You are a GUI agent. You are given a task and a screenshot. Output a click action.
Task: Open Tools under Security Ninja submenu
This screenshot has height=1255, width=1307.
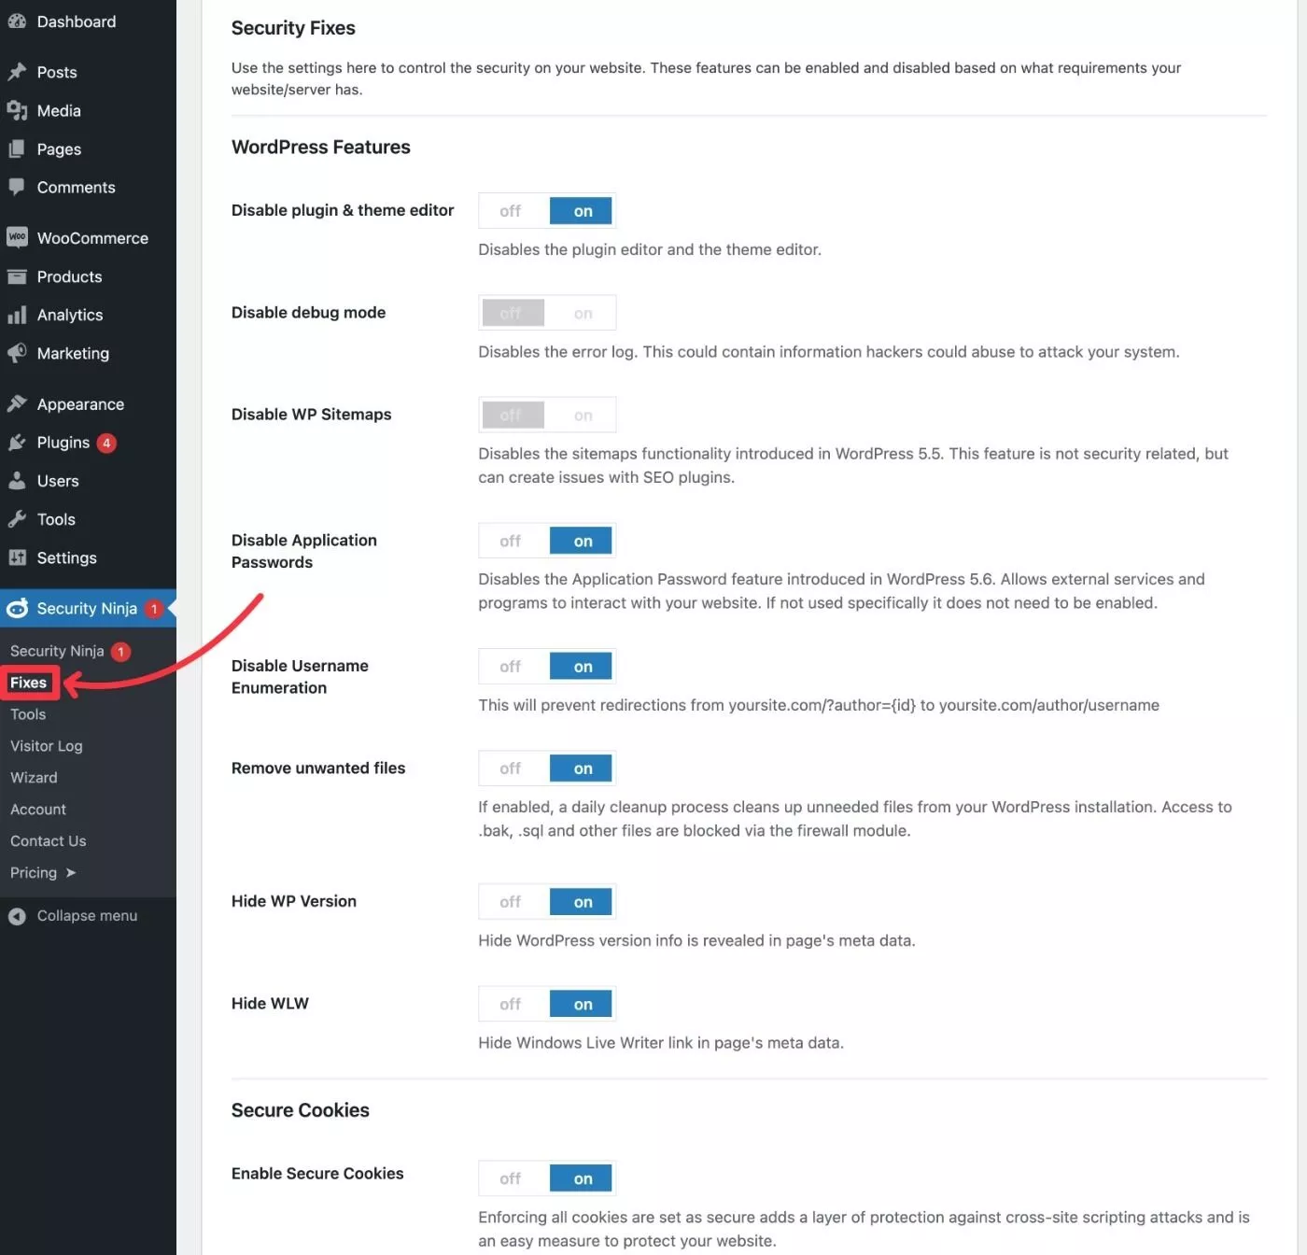click(28, 713)
